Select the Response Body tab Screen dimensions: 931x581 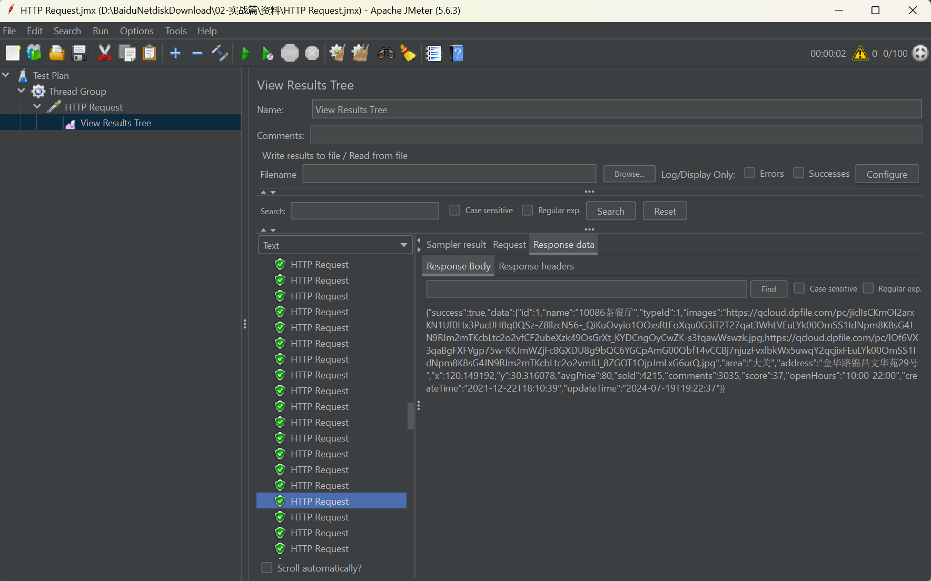[458, 266]
